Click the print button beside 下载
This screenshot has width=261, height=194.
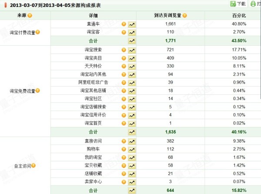click(x=255, y=3)
